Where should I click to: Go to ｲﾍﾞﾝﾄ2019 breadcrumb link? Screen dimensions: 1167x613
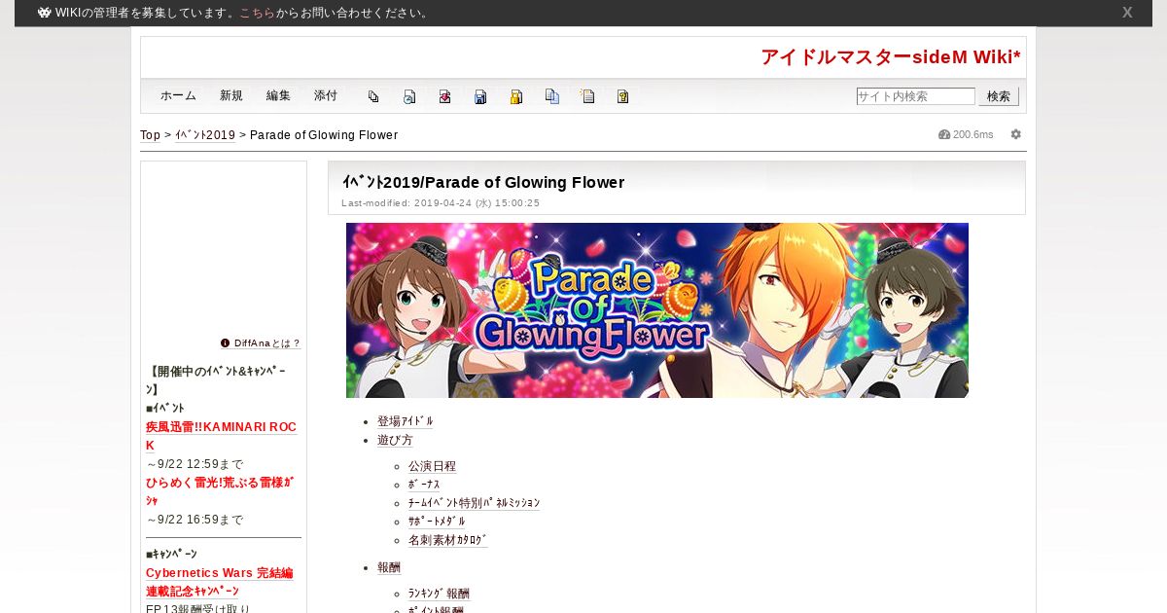tap(205, 135)
